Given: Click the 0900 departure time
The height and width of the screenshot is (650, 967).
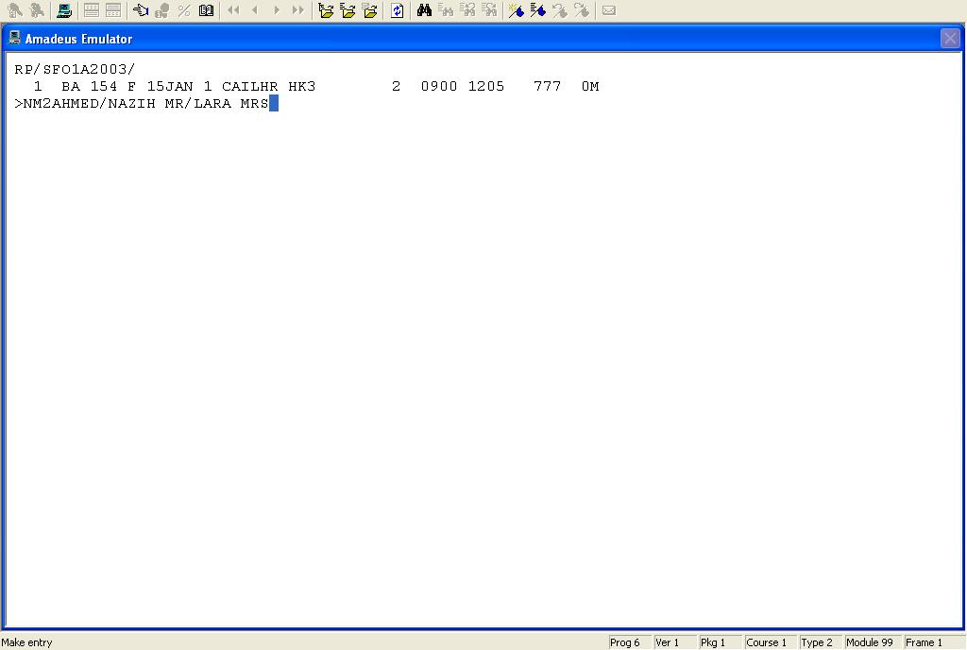Looking at the screenshot, I should [439, 86].
